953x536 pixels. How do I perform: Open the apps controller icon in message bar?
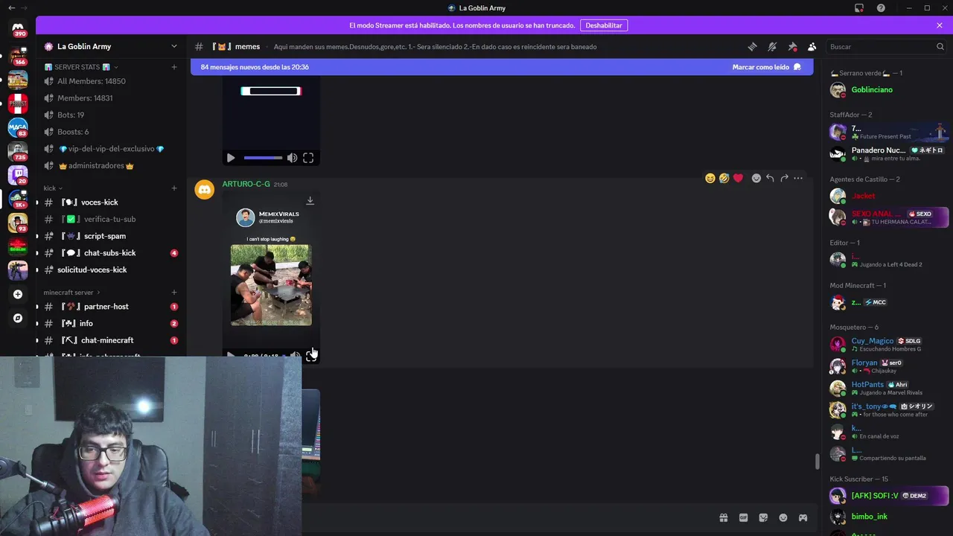[803, 517]
